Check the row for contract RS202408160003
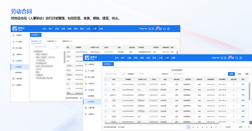The width and height of the screenshot is (252, 131). pos(106,90)
